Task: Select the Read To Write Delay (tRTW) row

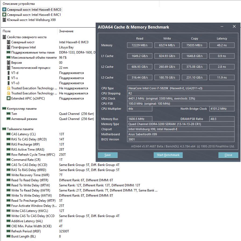Action: pyautogui.click(x=73, y=185)
